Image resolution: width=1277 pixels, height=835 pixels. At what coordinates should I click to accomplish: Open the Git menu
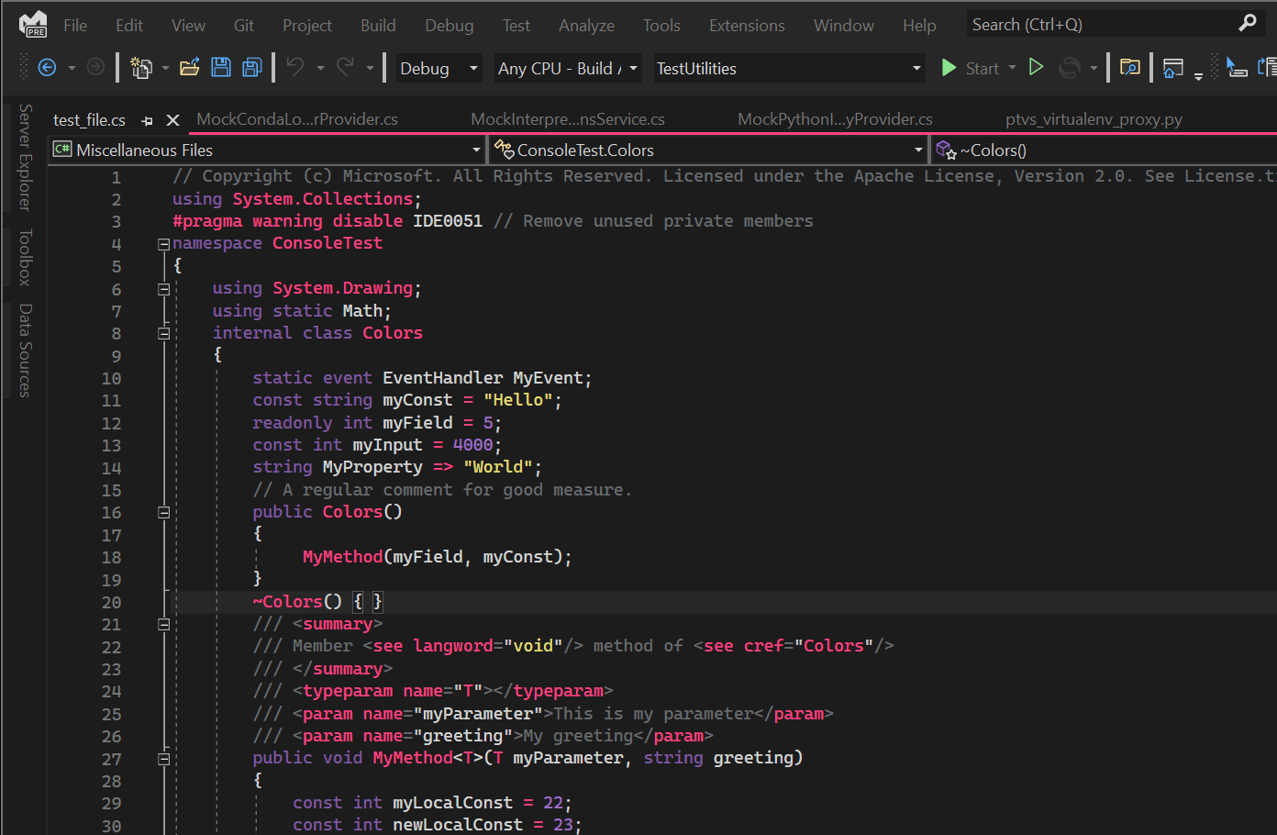point(244,26)
